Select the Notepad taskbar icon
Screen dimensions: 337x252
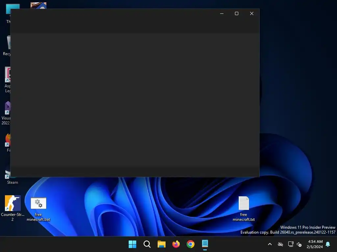coord(205,244)
